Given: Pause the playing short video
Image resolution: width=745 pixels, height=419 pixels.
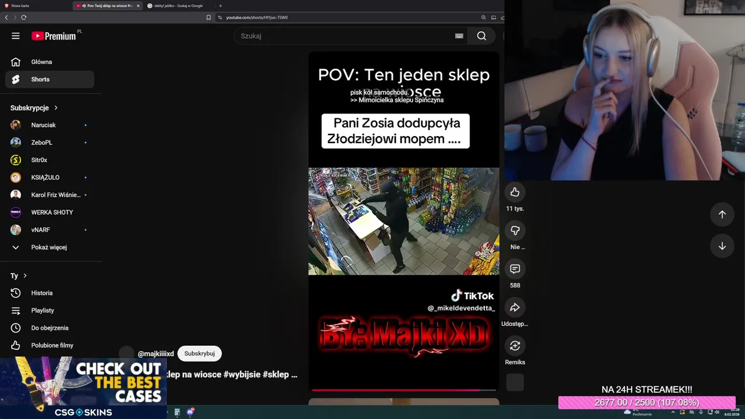Looking at the screenshot, I should tap(403, 221).
